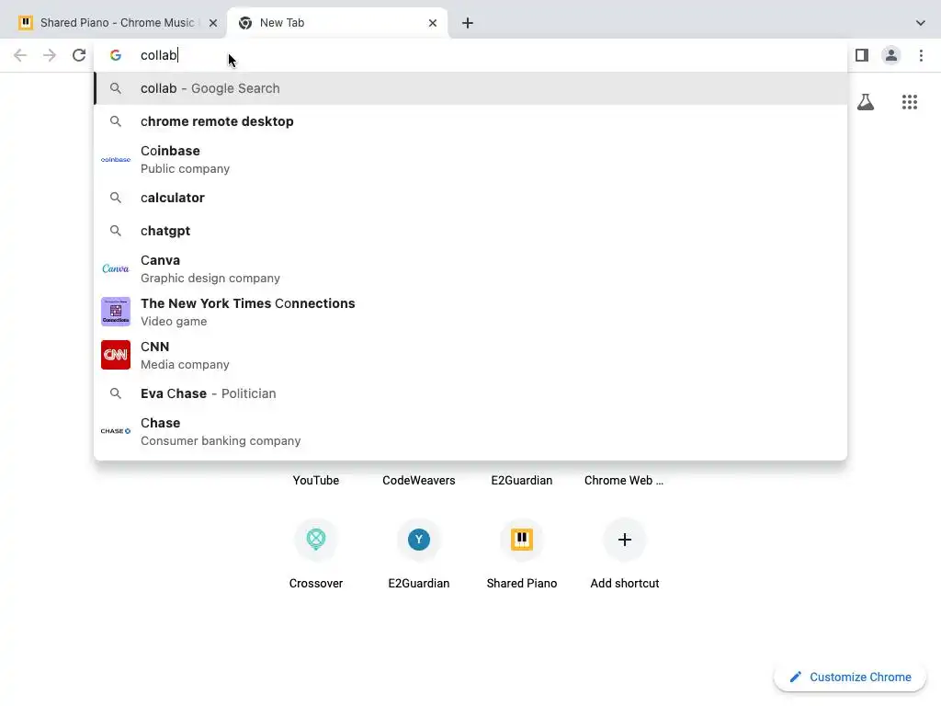Screen dimensions: 941x706
Task: Open the Chrome Web shortcut label
Action: [x=624, y=480]
